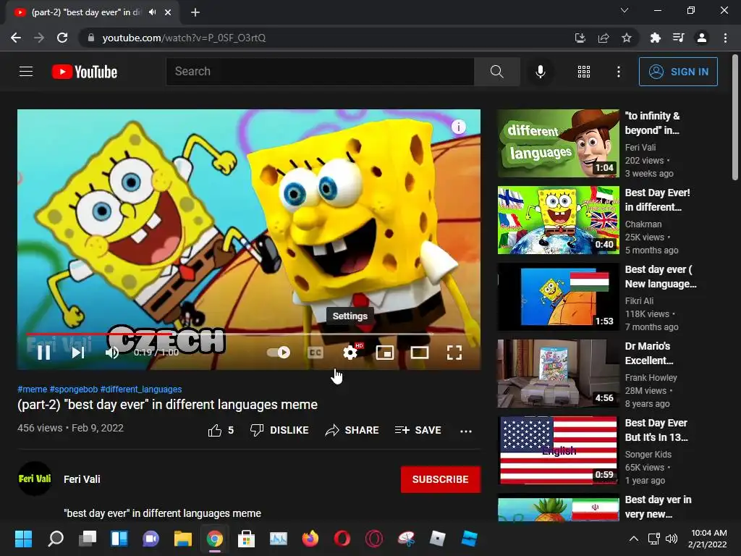This screenshot has width=741, height=556.
Task: Mute the video volume speaker icon
Action: tap(112, 353)
